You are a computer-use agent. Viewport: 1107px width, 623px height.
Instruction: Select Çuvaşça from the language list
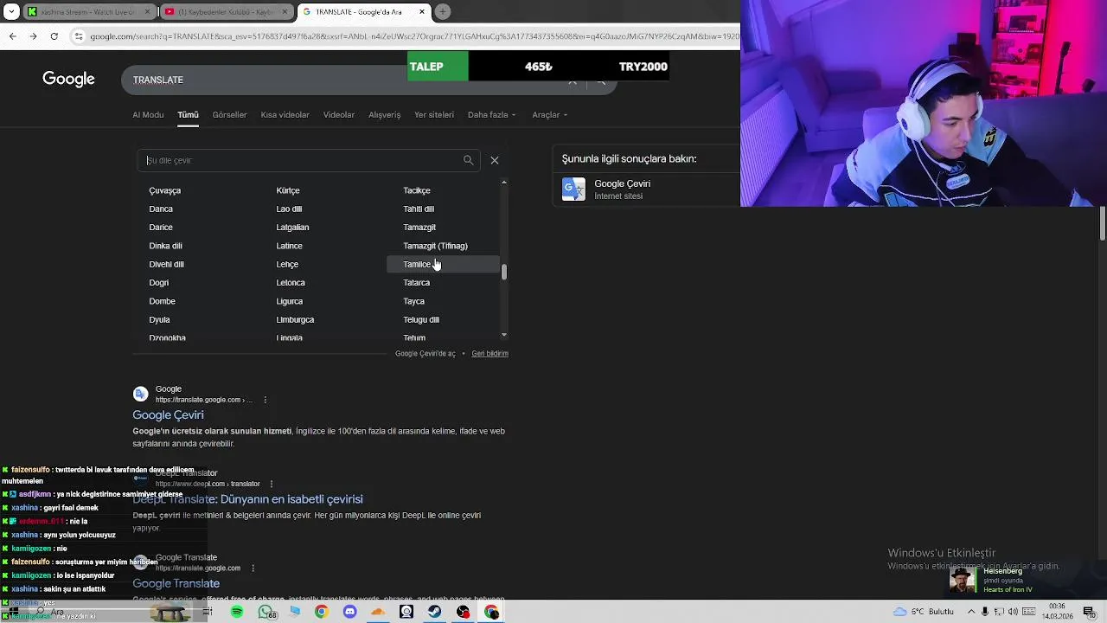pos(164,190)
